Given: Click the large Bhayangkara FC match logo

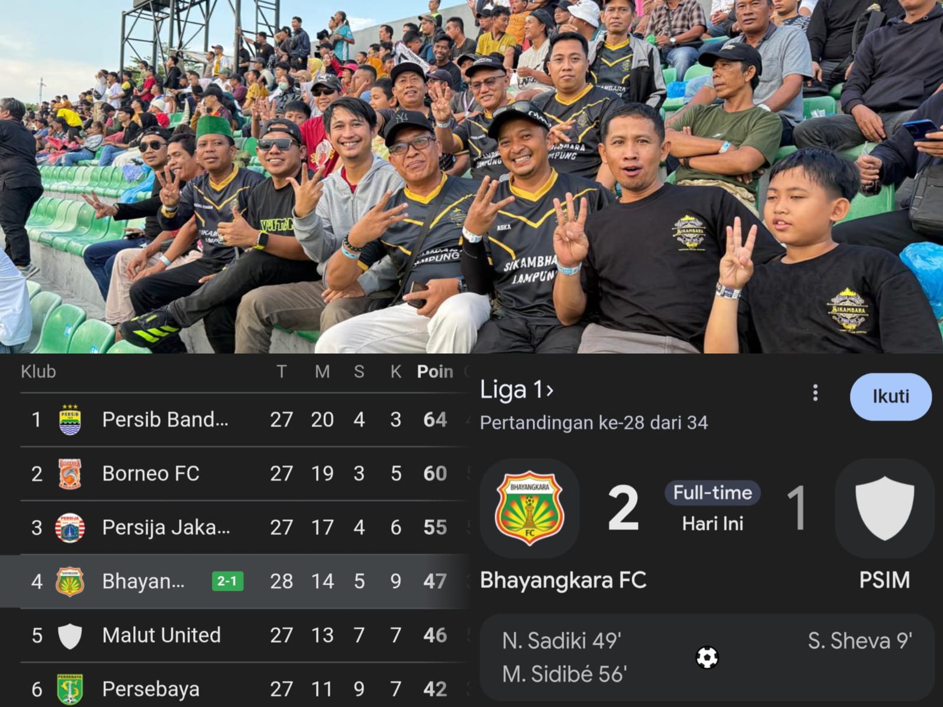Looking at the screenshot, I should point(529,508).
